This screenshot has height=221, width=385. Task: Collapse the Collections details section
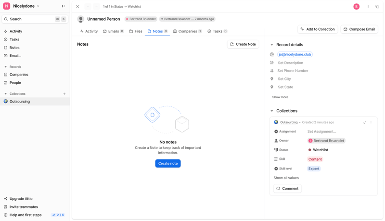[271, 111]
